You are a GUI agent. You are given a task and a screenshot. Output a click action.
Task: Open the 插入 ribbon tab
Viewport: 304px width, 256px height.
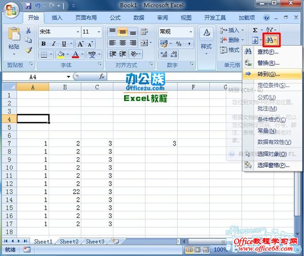click(57, 18)
